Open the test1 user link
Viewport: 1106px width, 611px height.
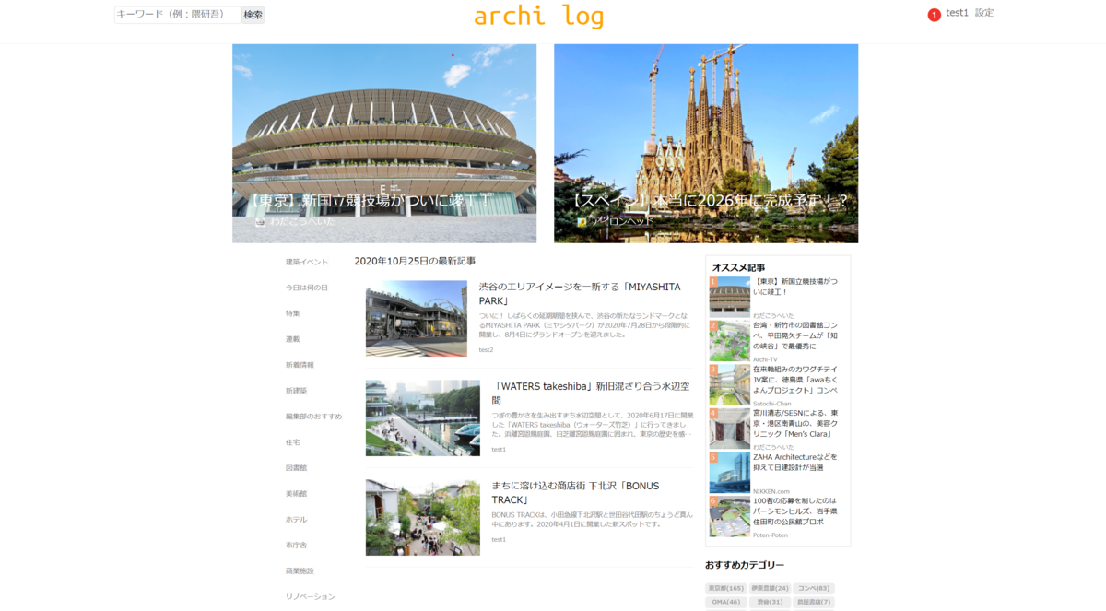pos(957,13)
